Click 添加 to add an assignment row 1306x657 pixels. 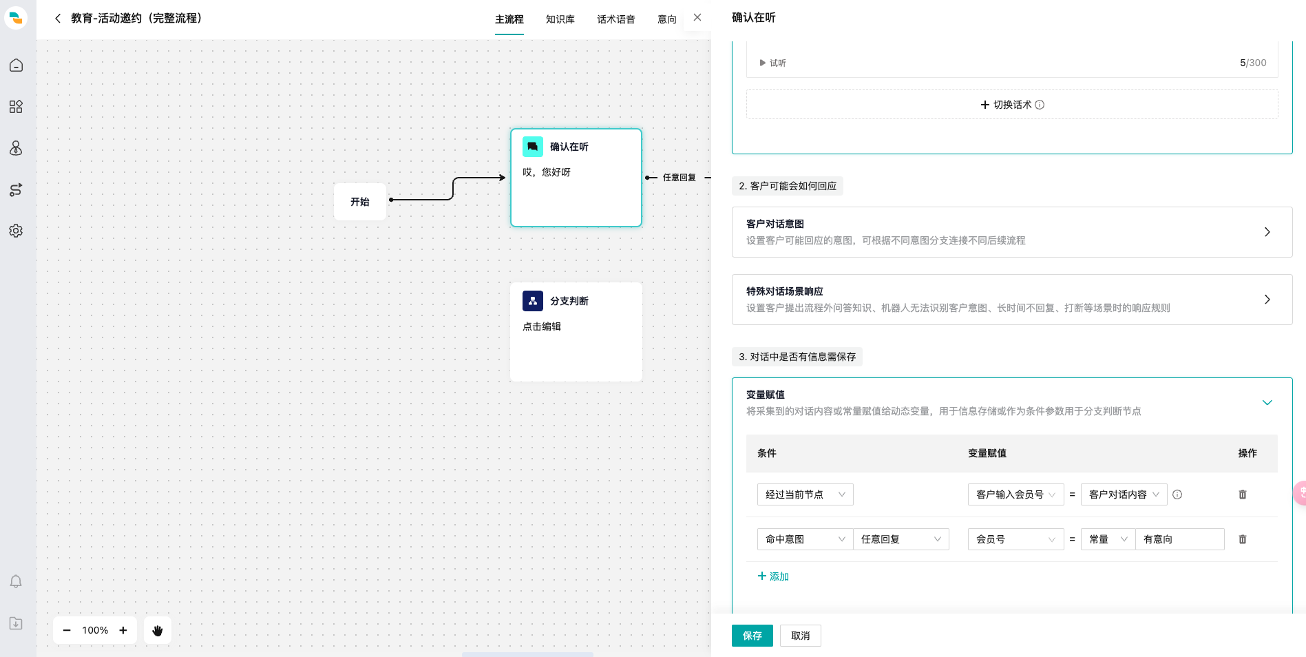point(773,576)
